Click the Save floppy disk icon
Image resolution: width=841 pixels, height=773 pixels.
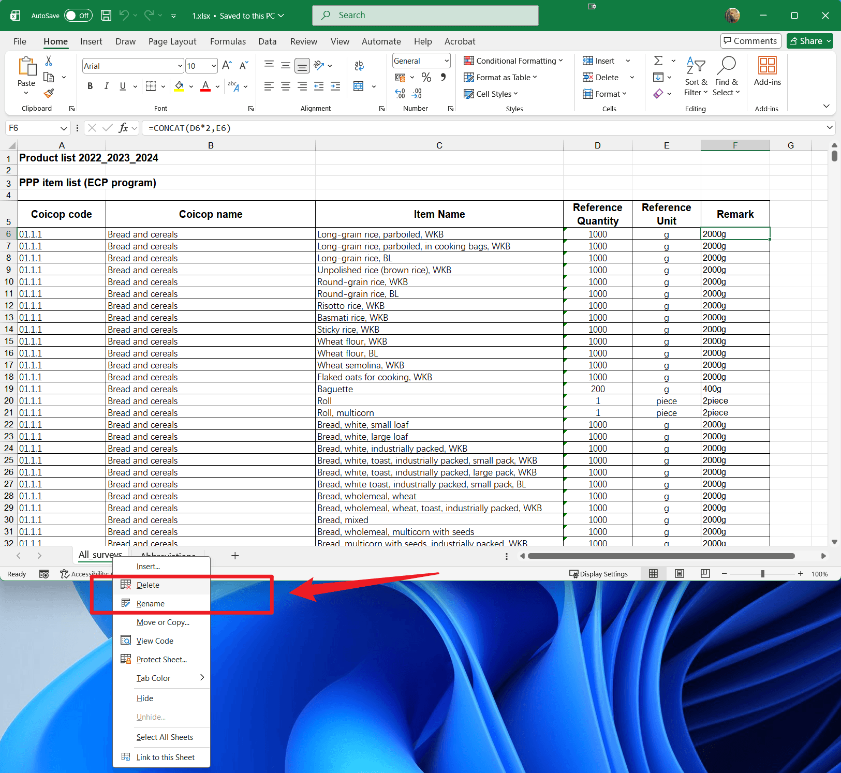pyautogui.click(x=106, y=16)
